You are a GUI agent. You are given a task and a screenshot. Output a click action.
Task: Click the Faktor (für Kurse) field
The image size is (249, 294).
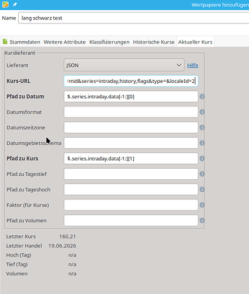pos(131,205)
